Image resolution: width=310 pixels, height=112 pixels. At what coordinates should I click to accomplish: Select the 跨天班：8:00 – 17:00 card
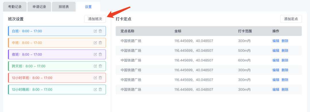click(x=57, y=66)
